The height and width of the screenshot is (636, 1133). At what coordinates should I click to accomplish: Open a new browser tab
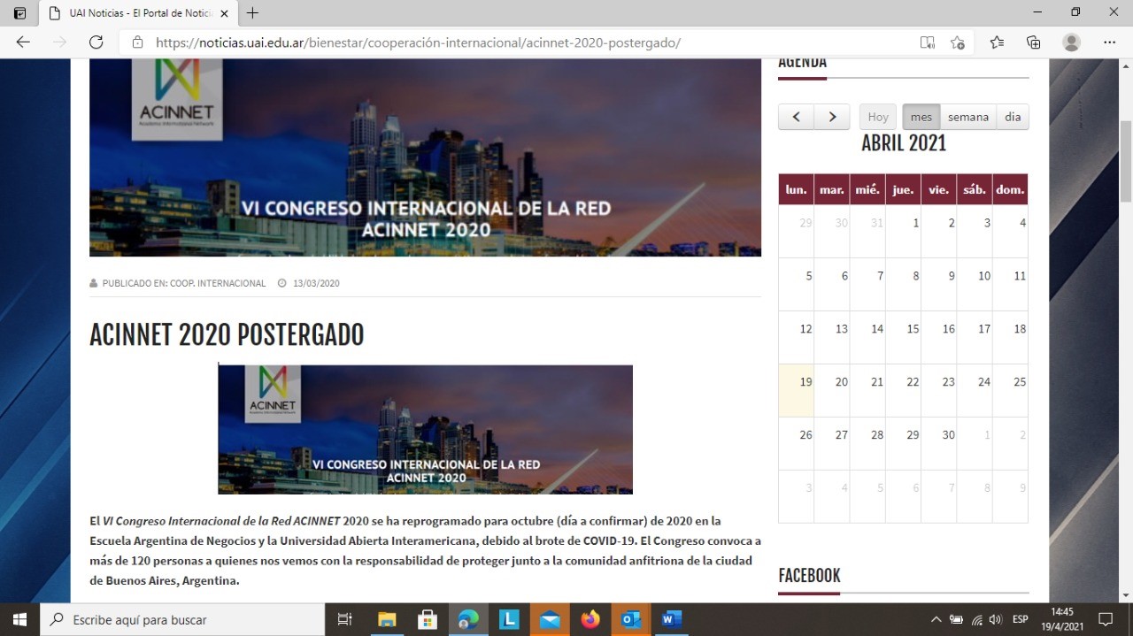pos(253,13)
